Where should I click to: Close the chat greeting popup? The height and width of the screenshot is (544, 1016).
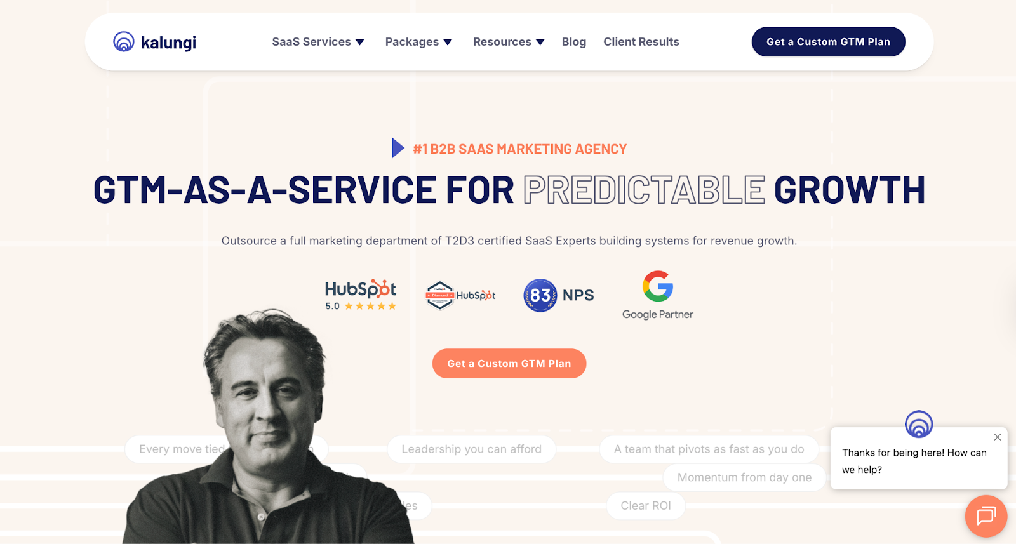coord(998,437)
